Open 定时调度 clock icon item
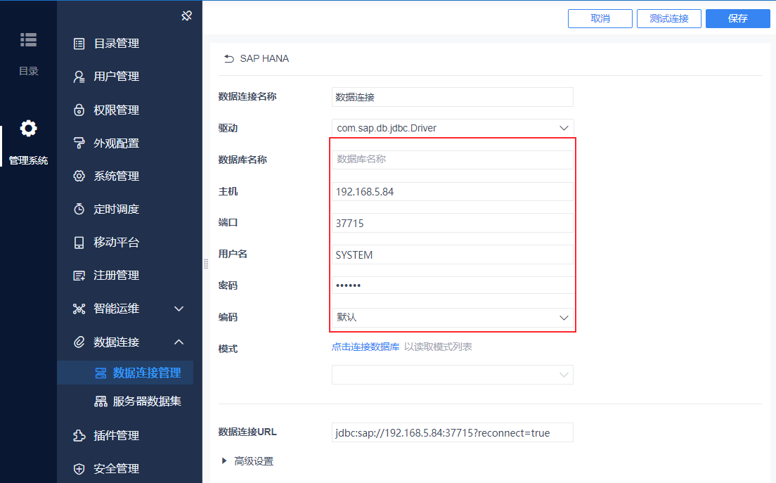The width and height of the screenshot is (776, 483). pos(106,209)
